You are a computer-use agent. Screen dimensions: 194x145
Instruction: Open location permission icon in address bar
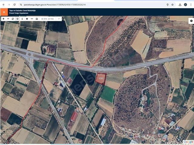click(x=168, y=5)
